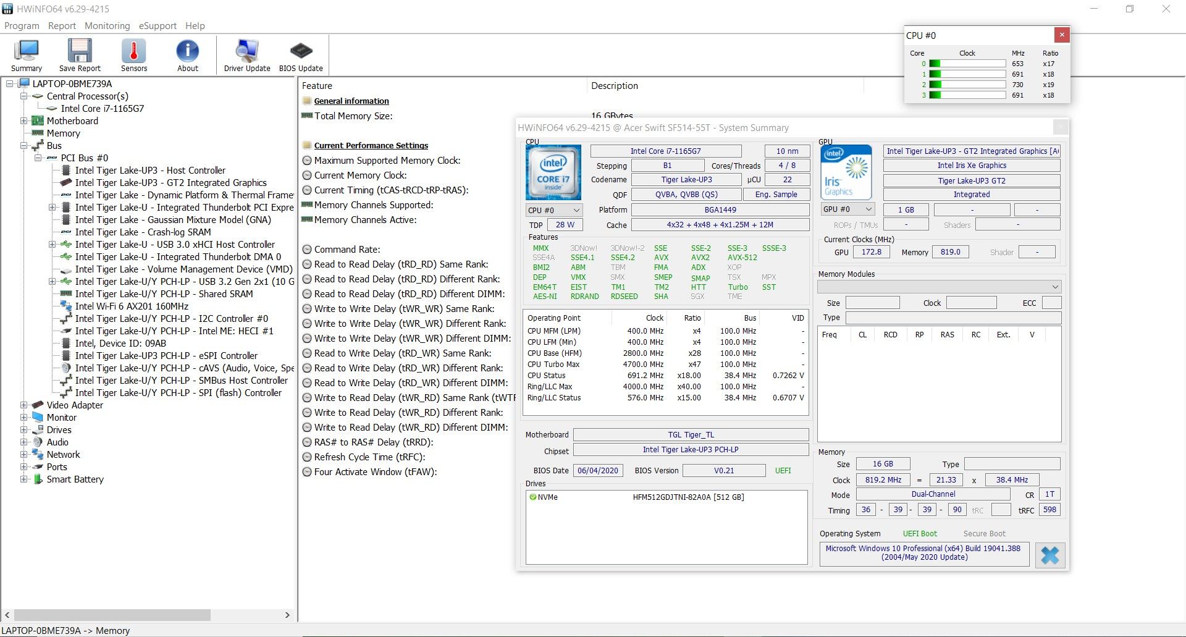The width and height of the screenshot is (1186, 637).
Task: Click the Intel Core i7 logo badge
Action: coord(553,172)
